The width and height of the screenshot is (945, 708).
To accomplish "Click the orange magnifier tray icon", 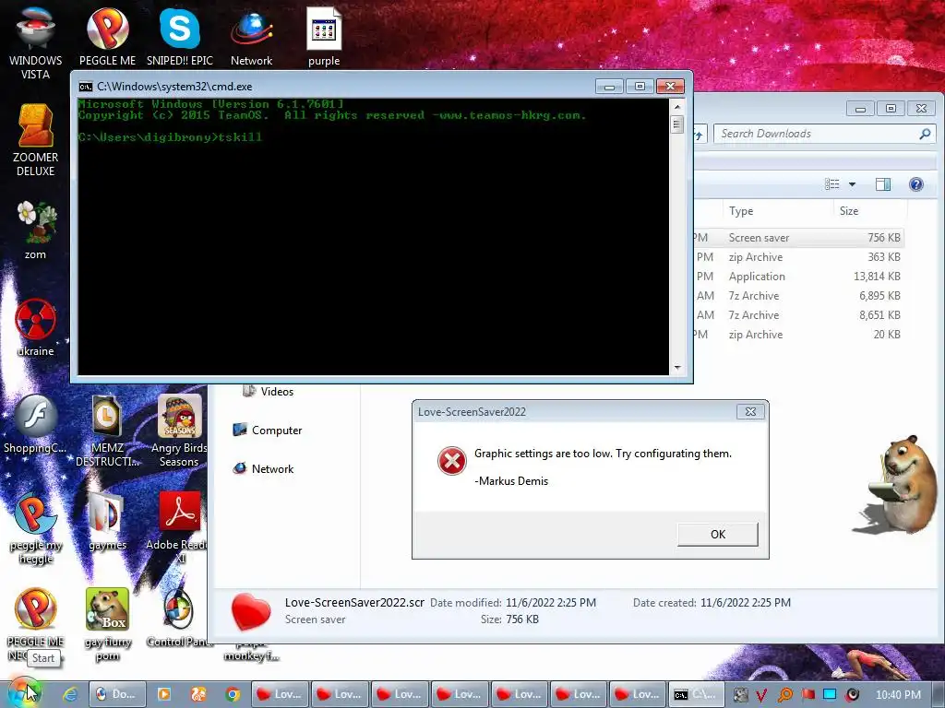I will click(x=784, y=695).
